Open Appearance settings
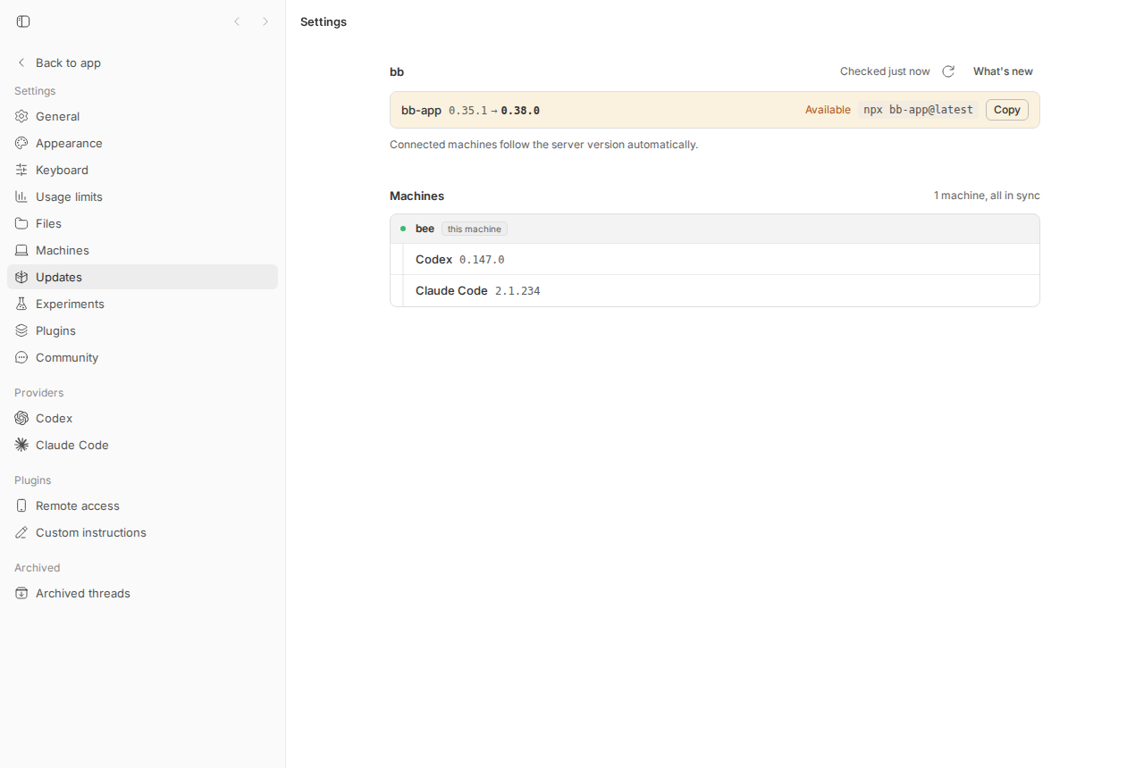The height and width of the screenshot is (768, 1144). [142, 143]
